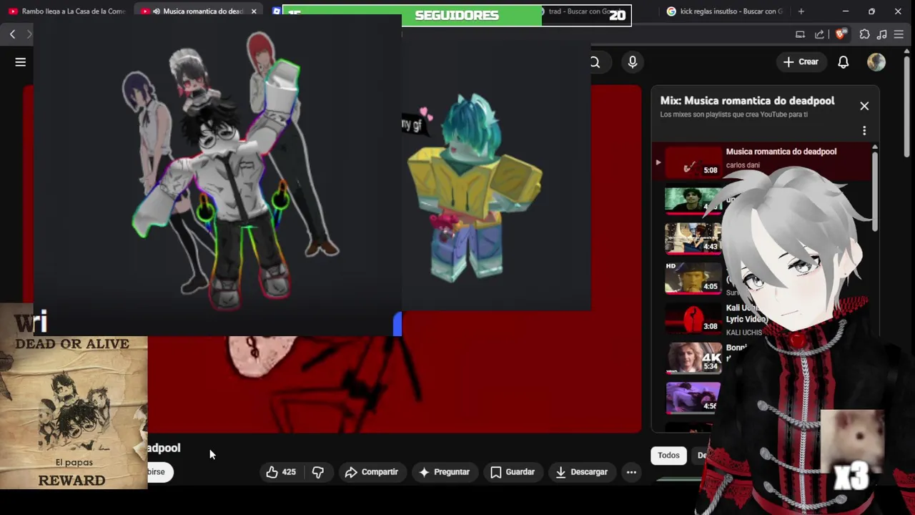Image resolution: width=915 pixels, height=515 pixels.
Task: Close the Mix playlist panel
Action: point(864,106)
